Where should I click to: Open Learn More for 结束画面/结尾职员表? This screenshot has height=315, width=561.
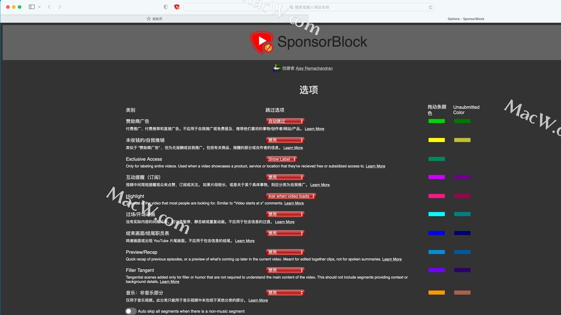pyautogui.click(x=245, y=241)
